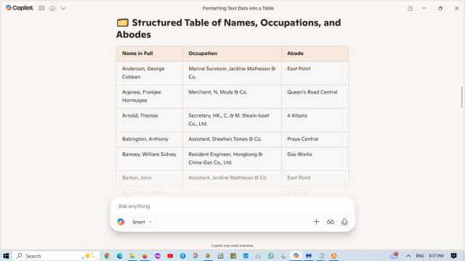465x261 pixels.
Task: Focus the Ask anything input field
Action: [x=232, y=206]
